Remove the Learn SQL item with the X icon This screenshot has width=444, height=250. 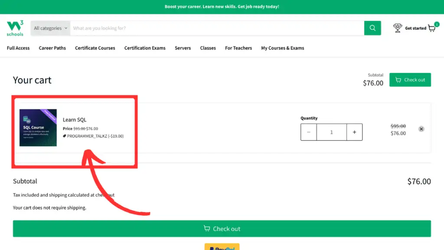point(421,129)
